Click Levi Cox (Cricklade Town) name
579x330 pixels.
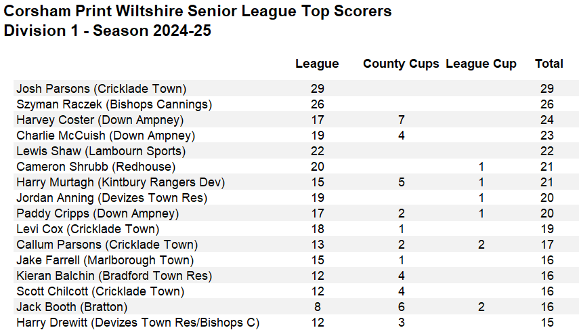(x=87, y=229)
